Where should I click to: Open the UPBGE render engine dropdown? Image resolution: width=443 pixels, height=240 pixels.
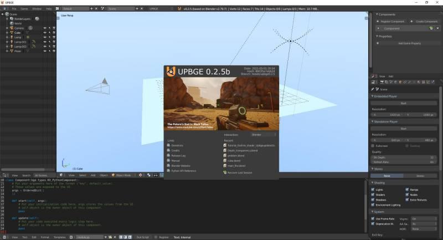pyautogui.click(x=161, y=9)
